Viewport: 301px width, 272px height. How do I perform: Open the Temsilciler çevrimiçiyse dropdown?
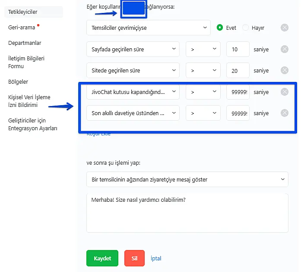pos(148,28)
